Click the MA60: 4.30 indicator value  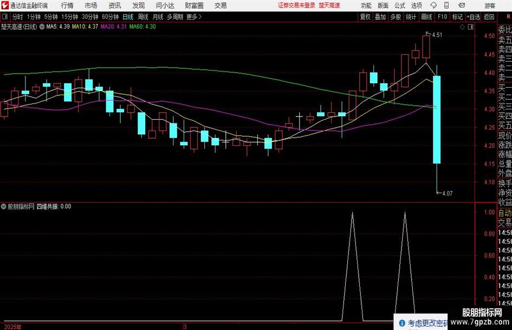pyautogui.click(x=142, y=27)
